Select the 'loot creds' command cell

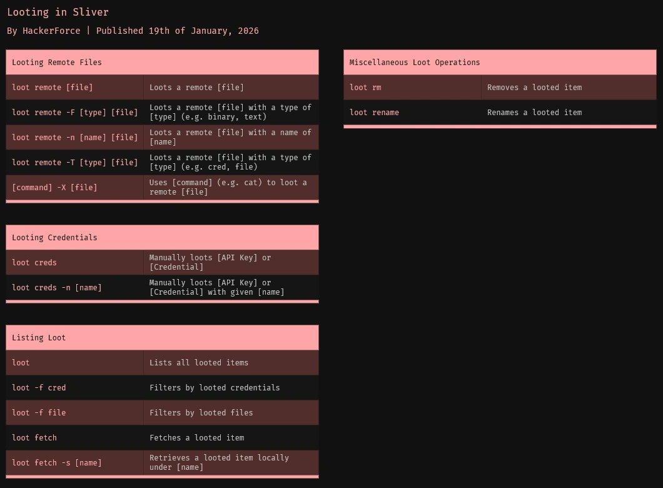point(75,263)
